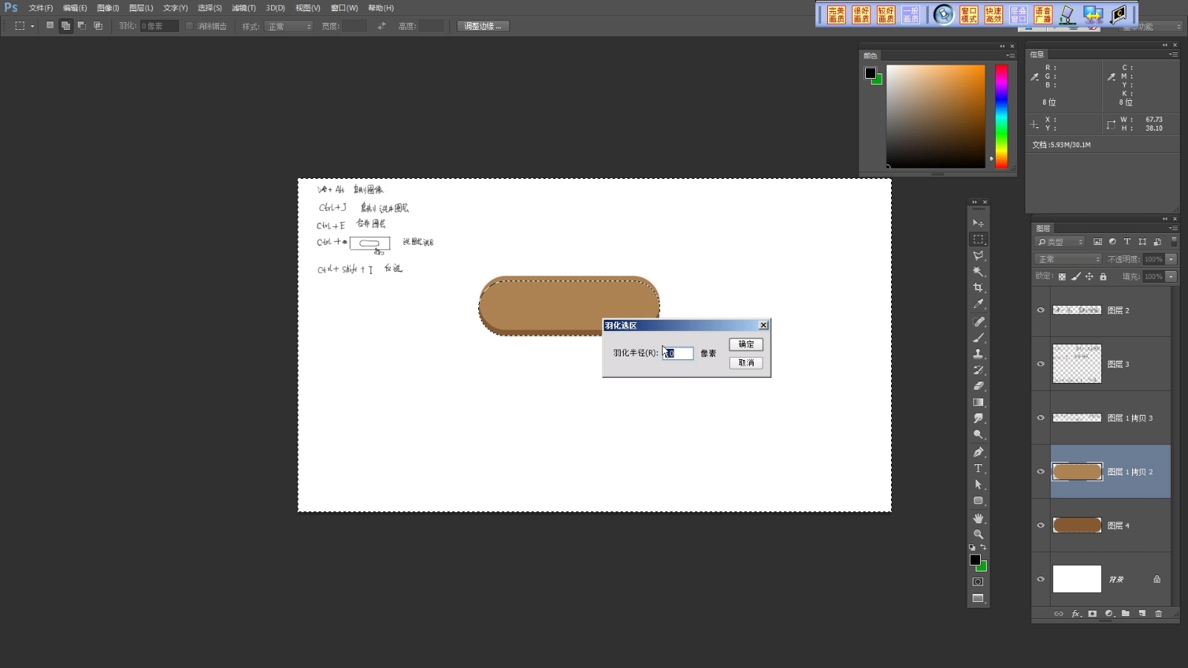Create new adjustment layer icon
This screenshot has height=668, width=1188.
click(1109, 614)
